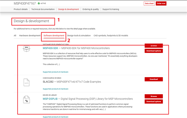Click the MSP430F47167 product name

tap(25, 4)
